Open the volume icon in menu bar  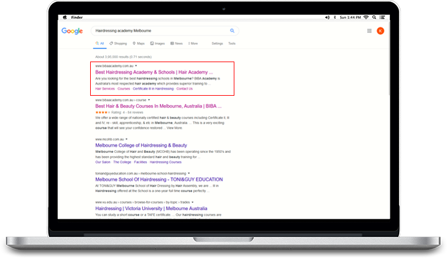pyautogui.click(x=327, y=17)
